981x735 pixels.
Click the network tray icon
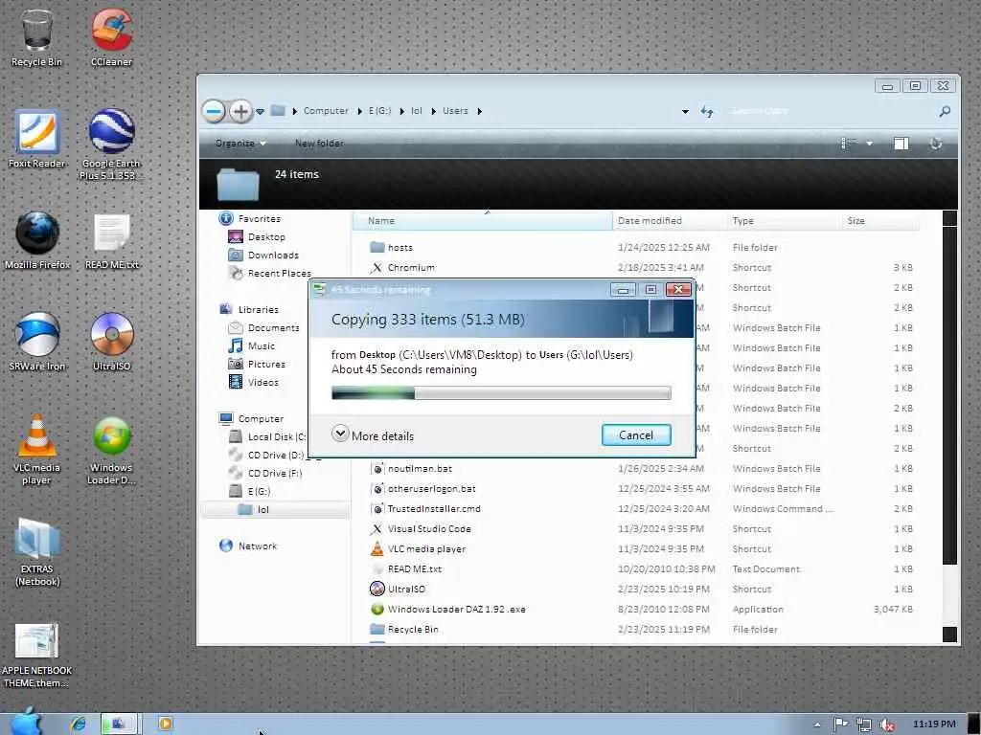tap(864, 724)
